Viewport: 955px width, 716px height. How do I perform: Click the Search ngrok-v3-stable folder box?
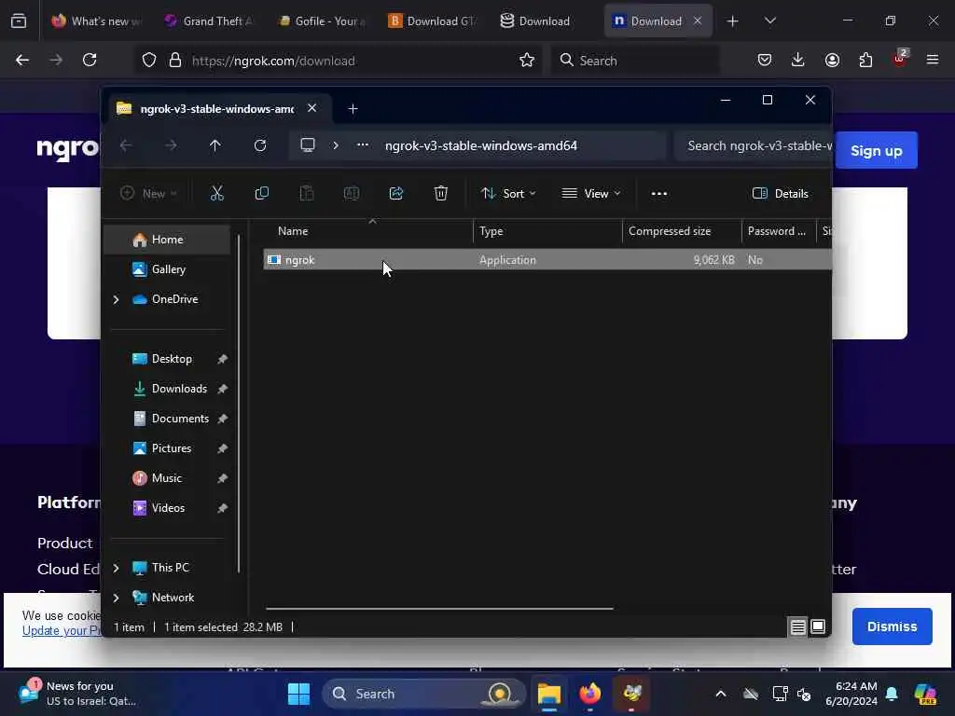754,145
